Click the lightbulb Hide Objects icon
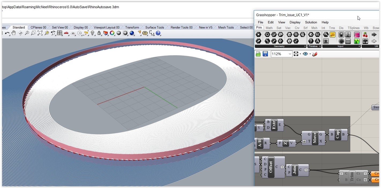Screen dimensions: 381x188 coord(93,33)
